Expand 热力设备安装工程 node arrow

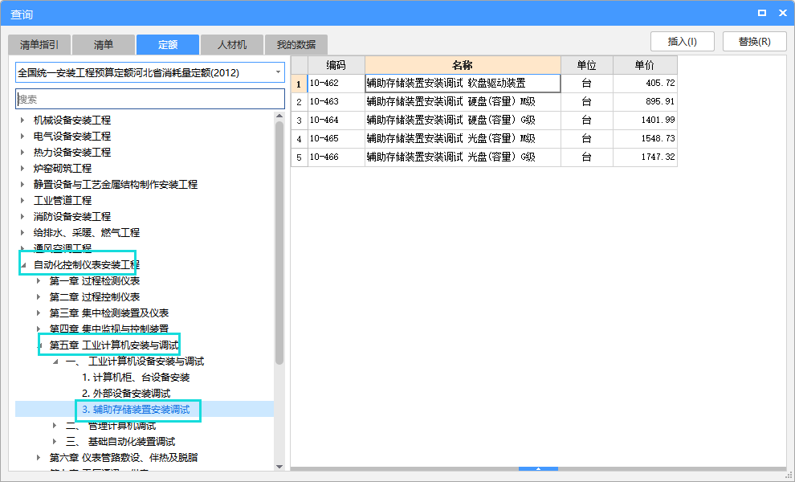pyautogui.click(x=22, y=152)
